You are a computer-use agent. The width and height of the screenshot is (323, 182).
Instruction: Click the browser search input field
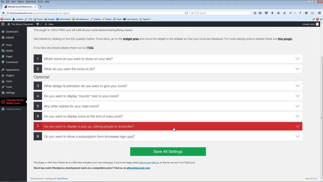click(x=224, y=13)
